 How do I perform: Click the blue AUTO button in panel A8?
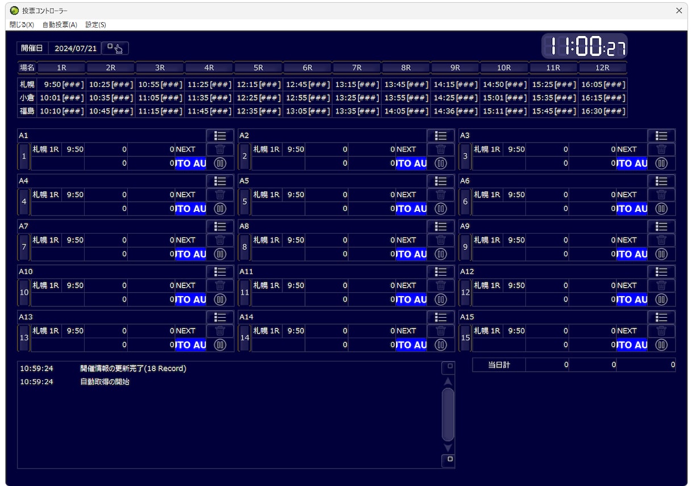click(x=411, y=254)
